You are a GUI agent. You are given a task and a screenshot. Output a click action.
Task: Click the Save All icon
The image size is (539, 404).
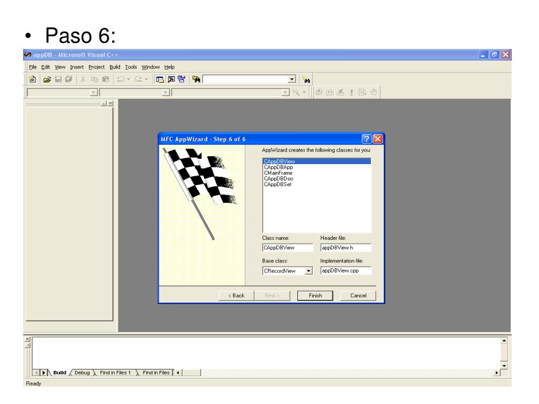[69, 79]
